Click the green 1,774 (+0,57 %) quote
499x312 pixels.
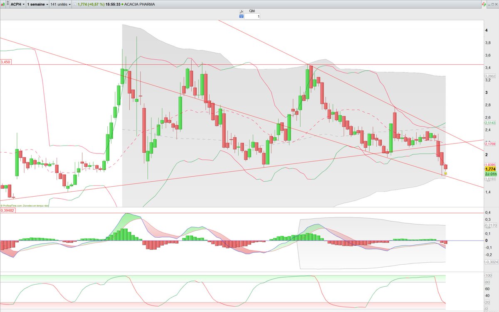[x=90, y=4]
